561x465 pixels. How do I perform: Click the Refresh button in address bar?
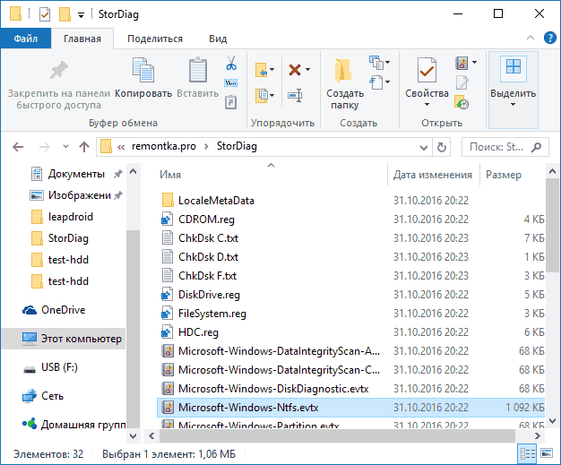(442, 147)
